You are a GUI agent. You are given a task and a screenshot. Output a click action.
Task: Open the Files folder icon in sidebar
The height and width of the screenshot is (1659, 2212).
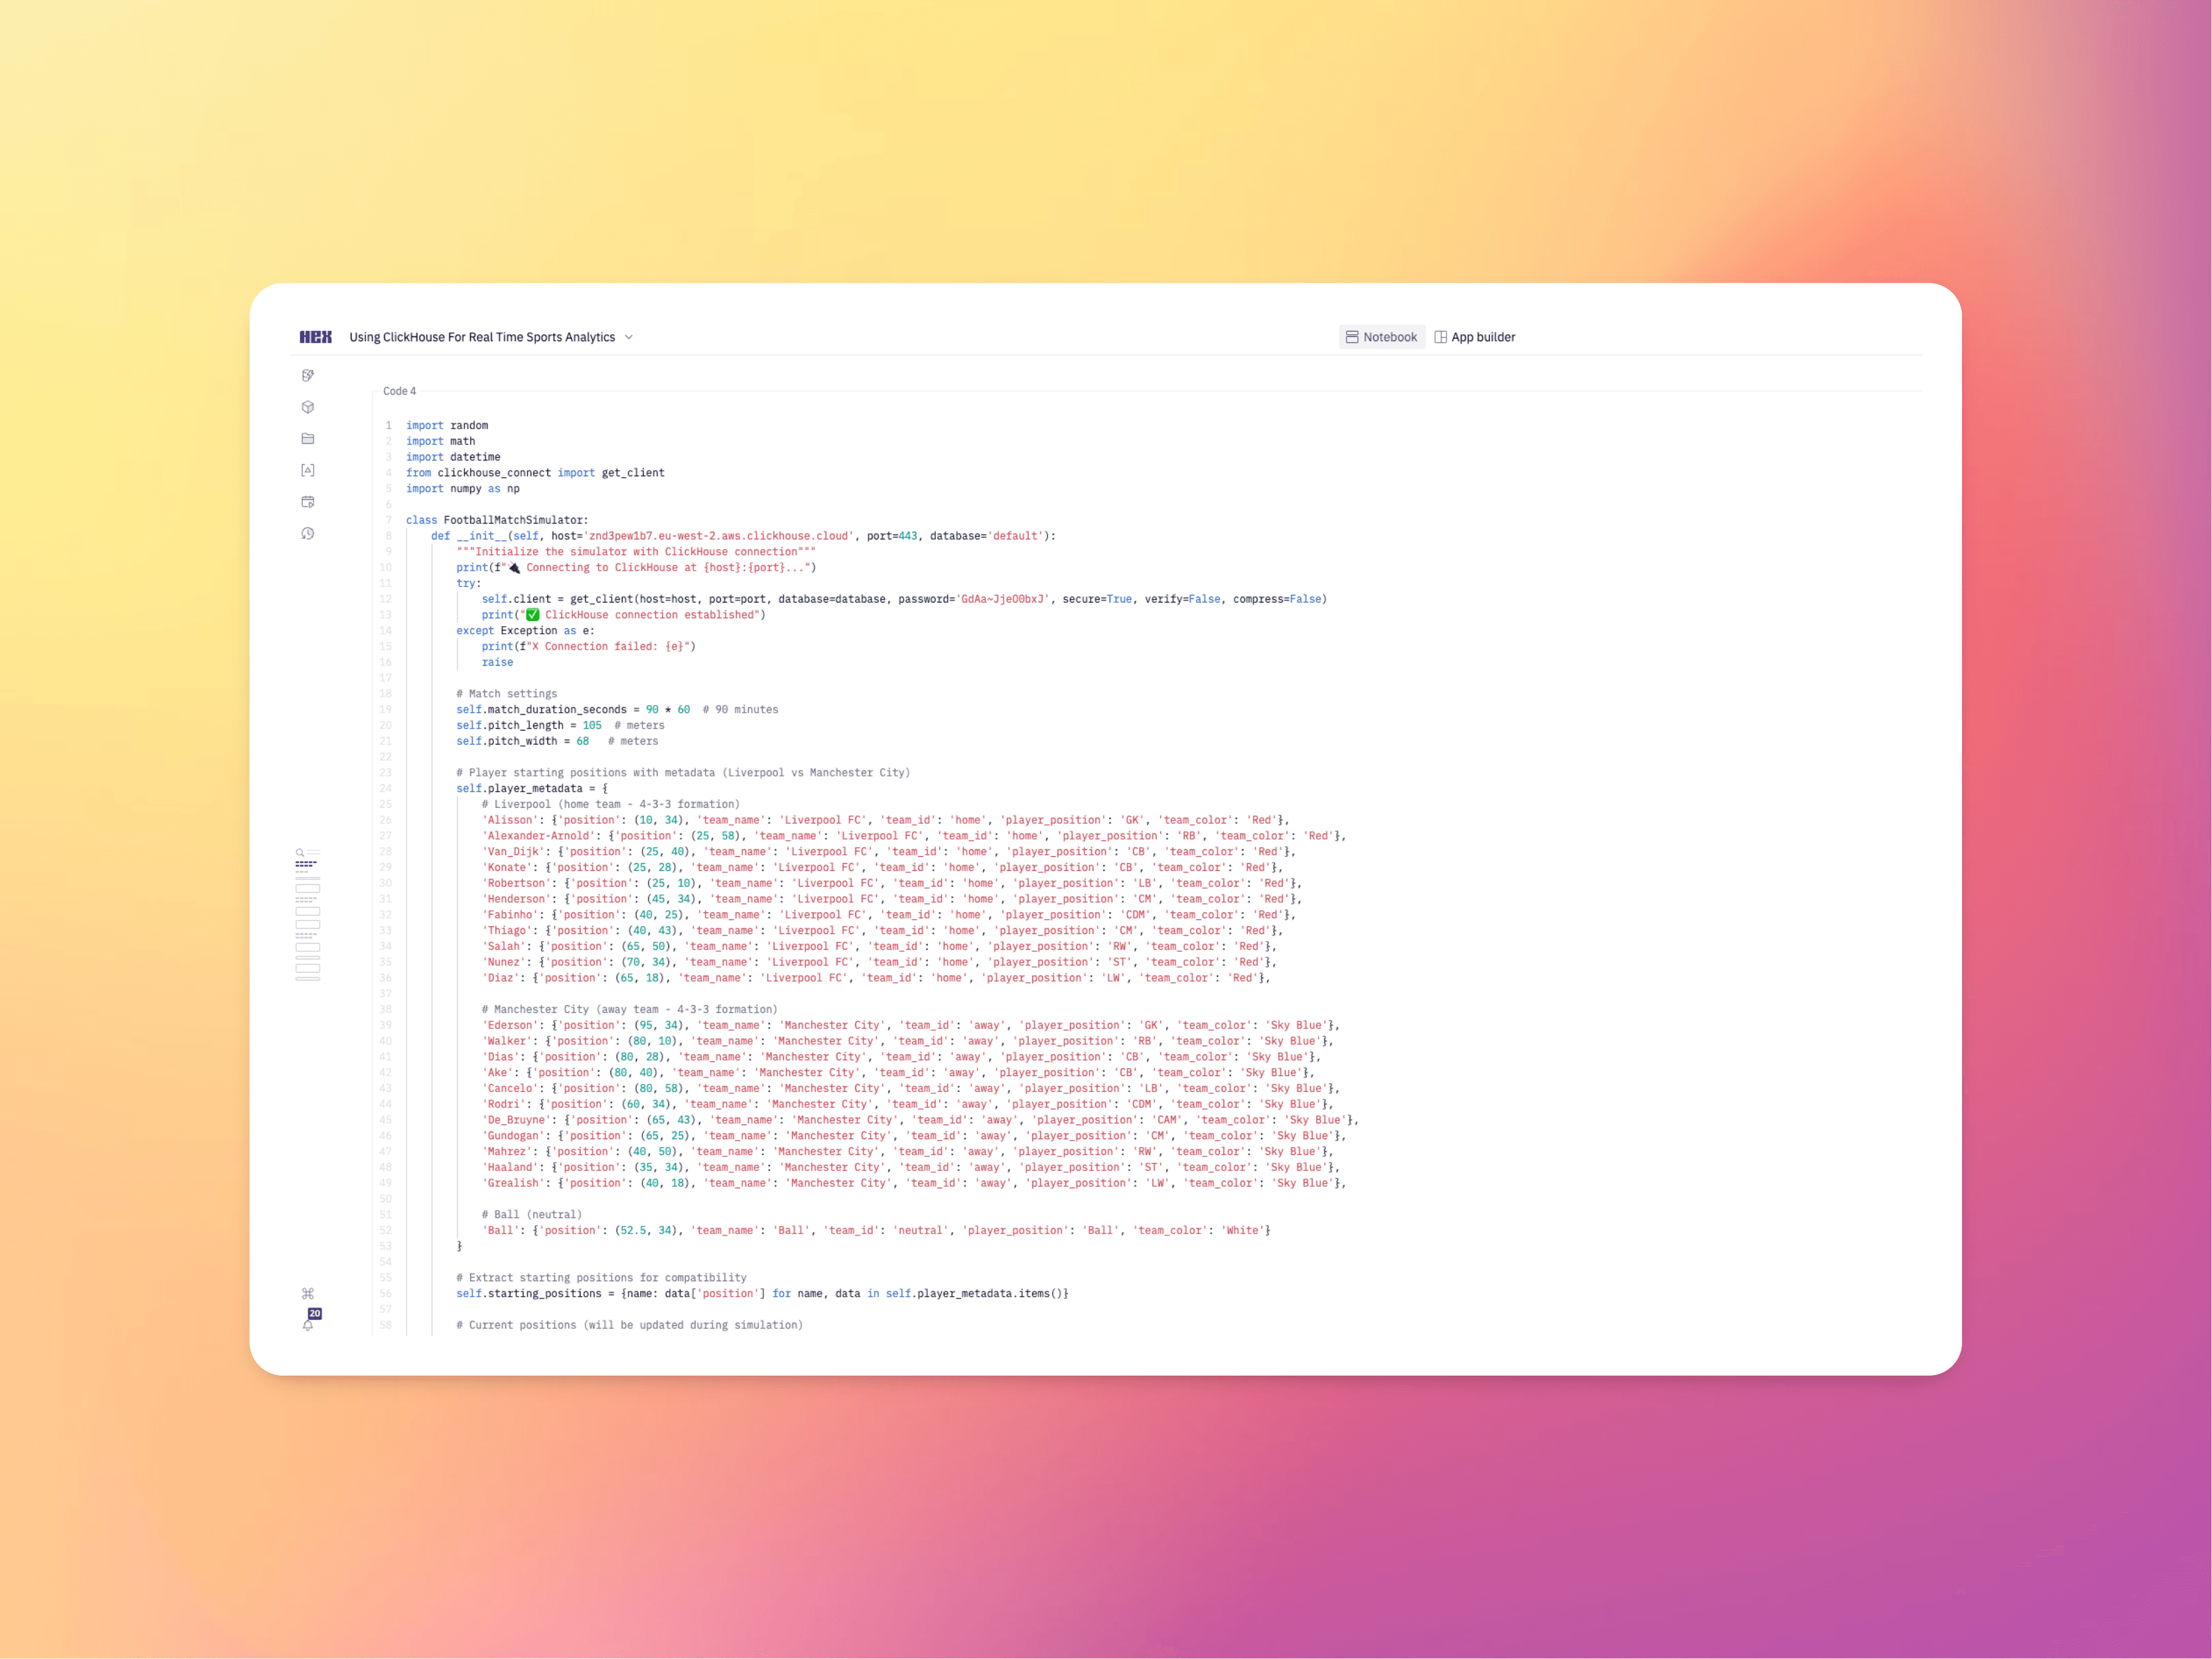point(308,439)
